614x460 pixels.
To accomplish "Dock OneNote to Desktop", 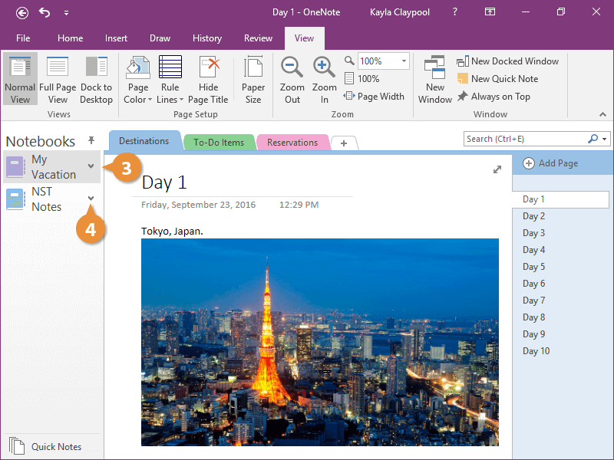I will point(97,80).
